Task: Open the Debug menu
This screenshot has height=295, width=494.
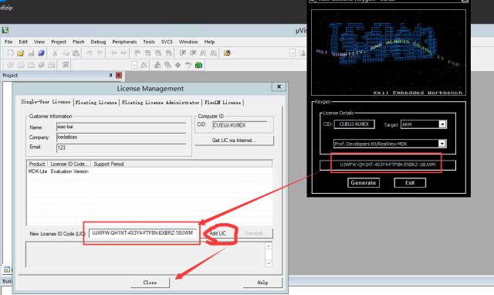Action: click(98, 42)
